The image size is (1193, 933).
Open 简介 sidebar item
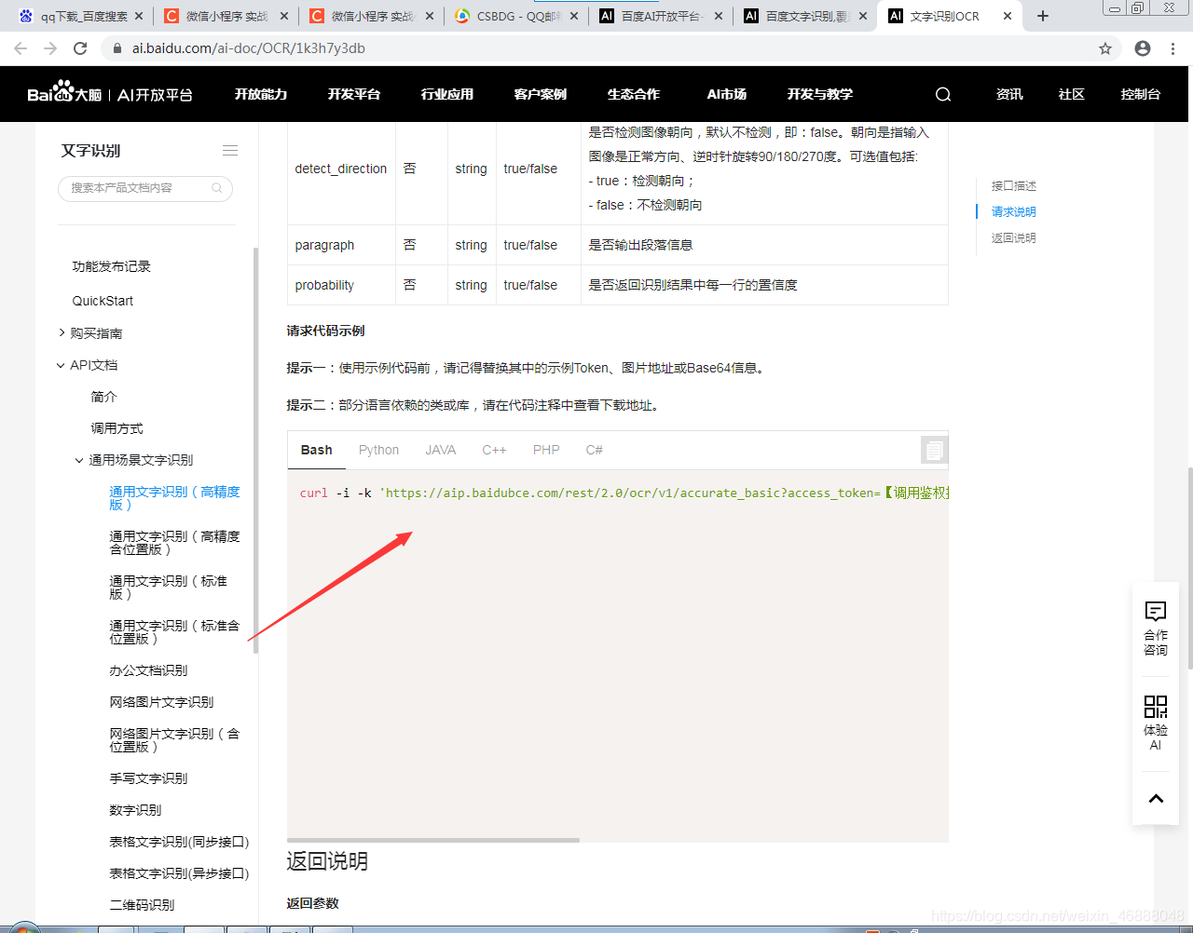[x=103, y=397]
